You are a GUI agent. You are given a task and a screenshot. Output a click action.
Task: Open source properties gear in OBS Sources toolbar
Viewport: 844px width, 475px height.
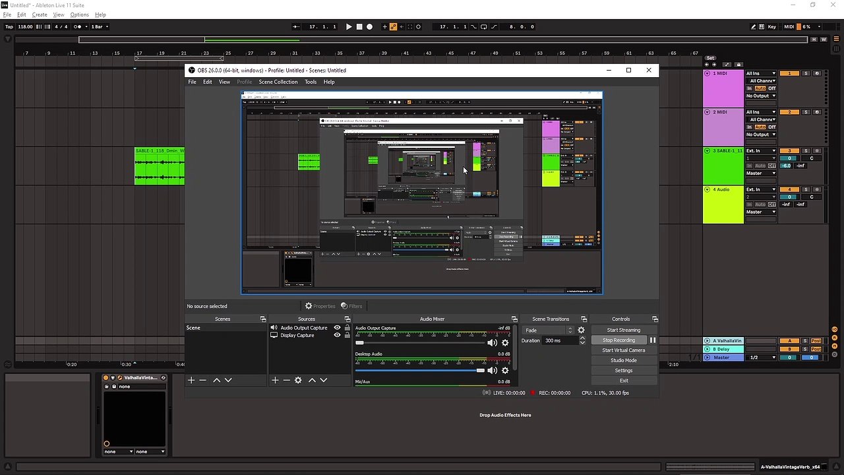[298, 380]
